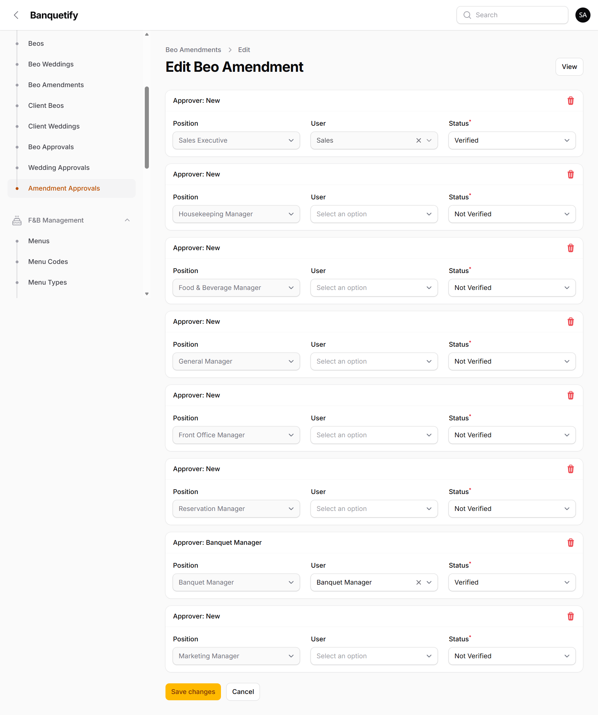
Task: Delete the Sales Executive approver card
Action: pyautogui.click(x=570, y=101)
